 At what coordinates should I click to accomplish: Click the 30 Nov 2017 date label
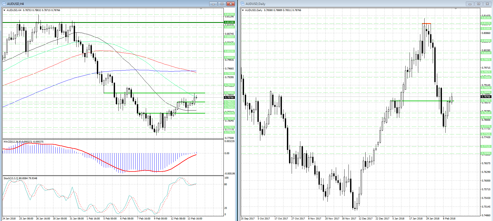click(349, 219)
